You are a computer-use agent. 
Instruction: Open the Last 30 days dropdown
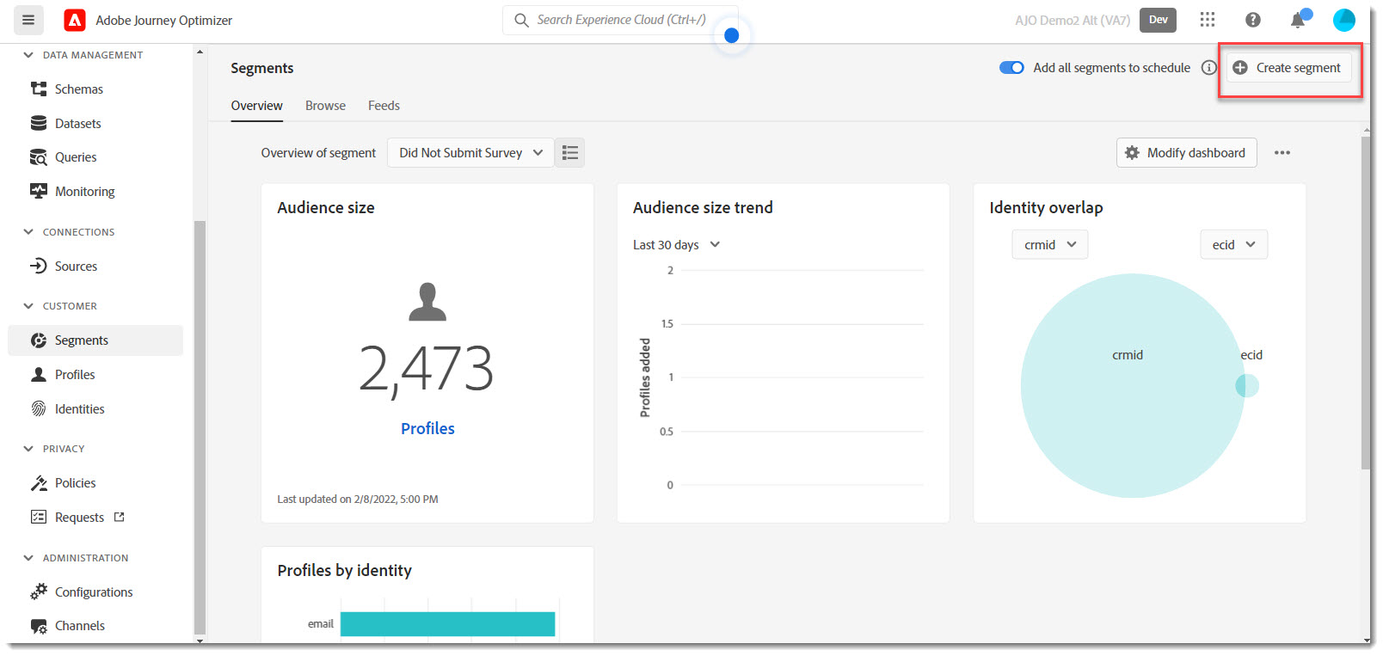tap(676, 245)
